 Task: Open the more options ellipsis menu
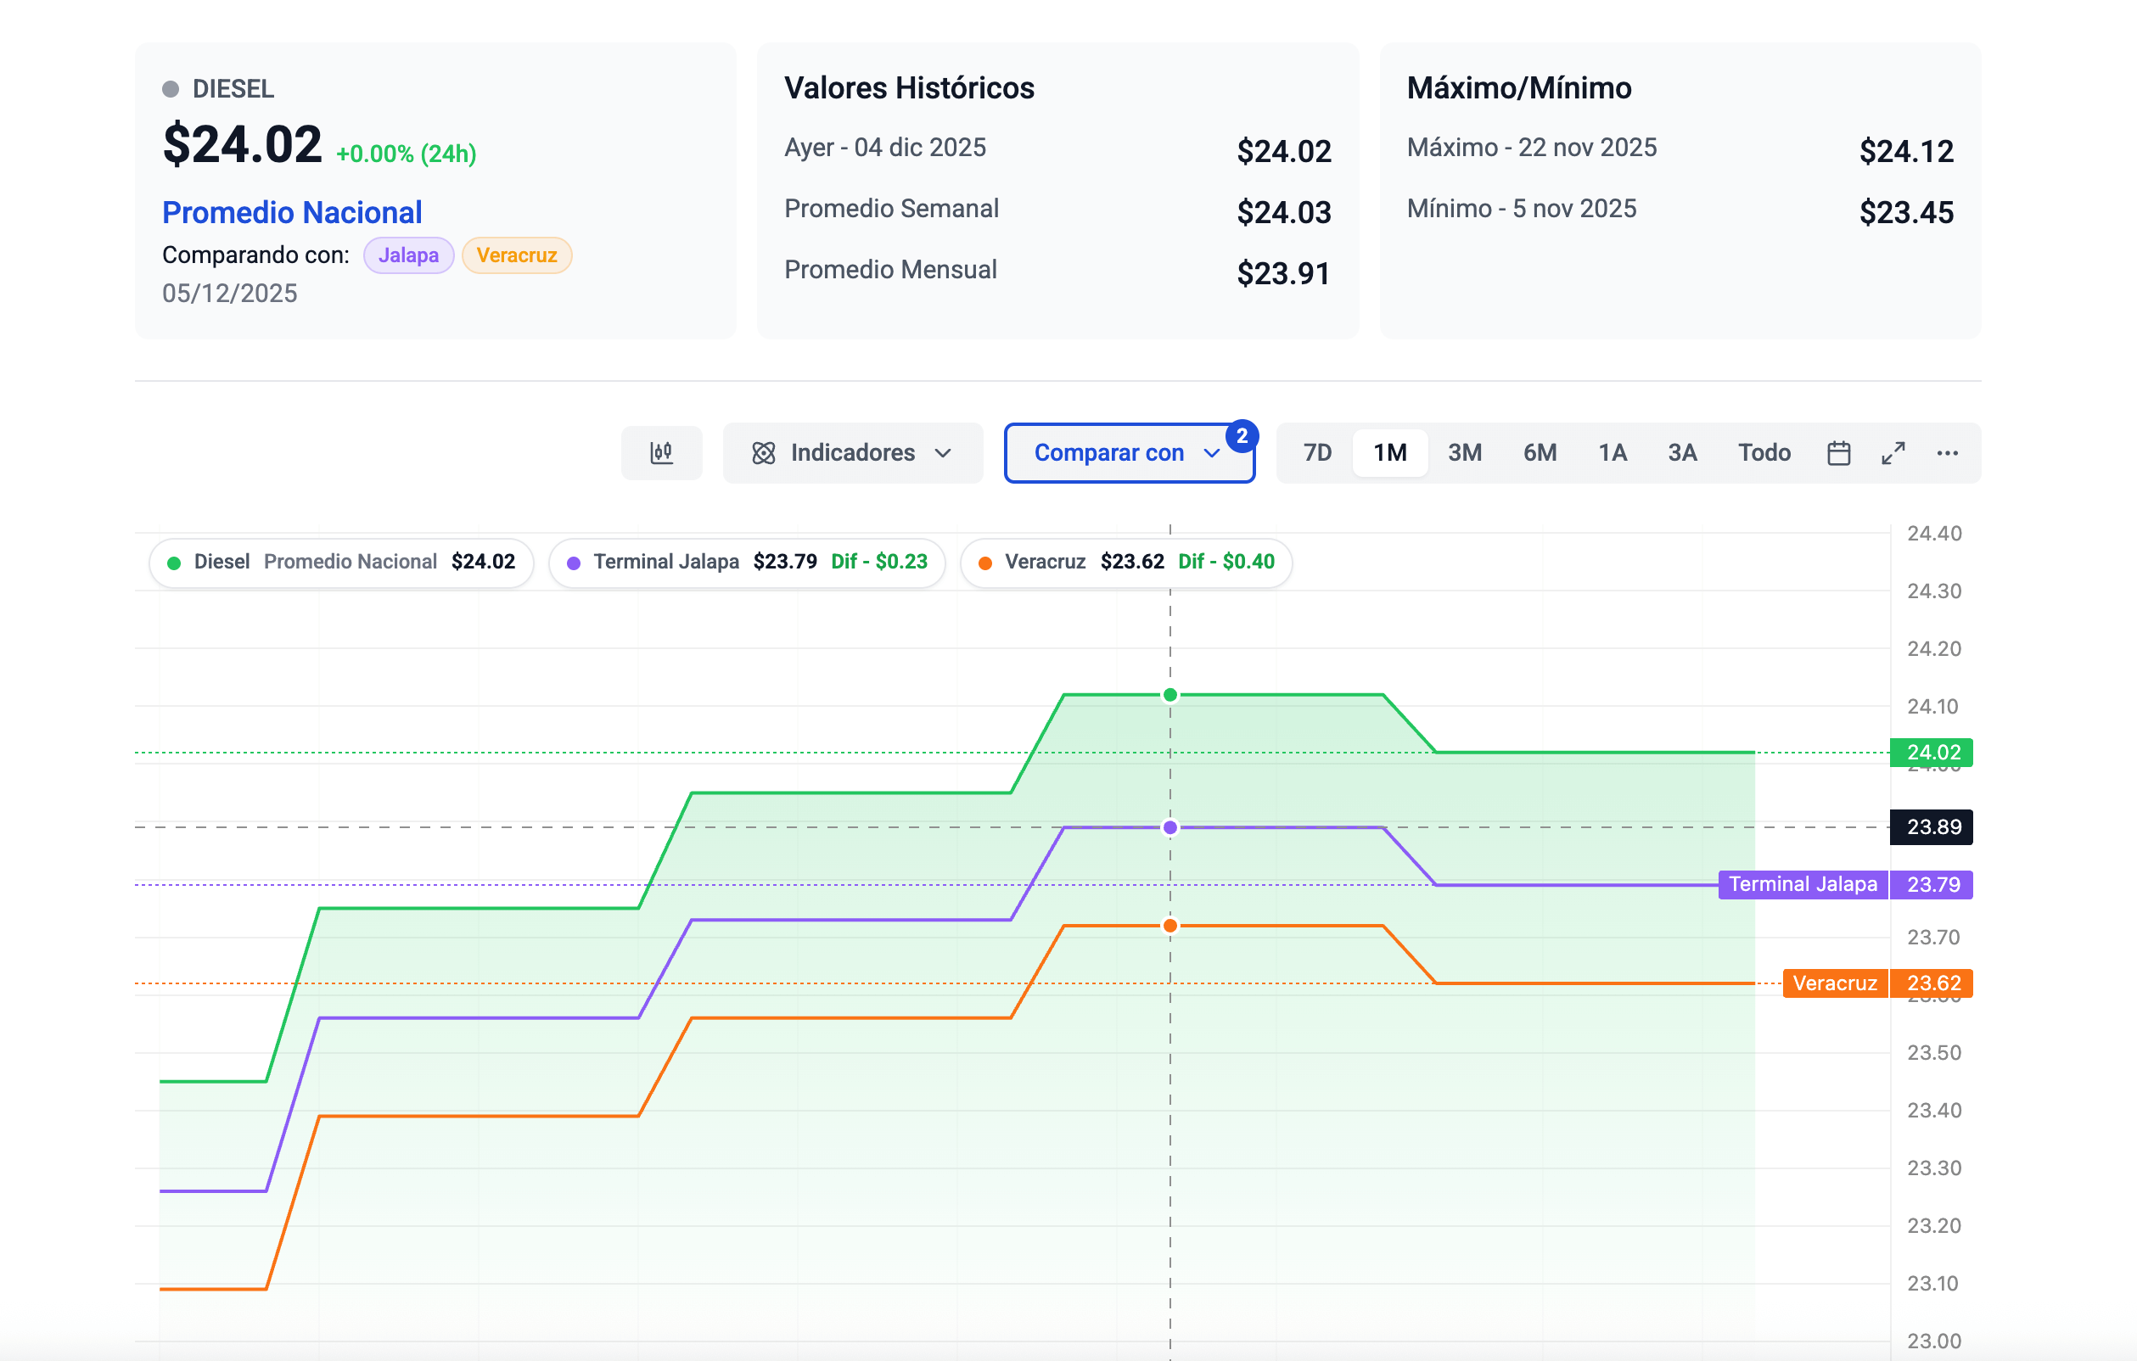coord(1947,452)
